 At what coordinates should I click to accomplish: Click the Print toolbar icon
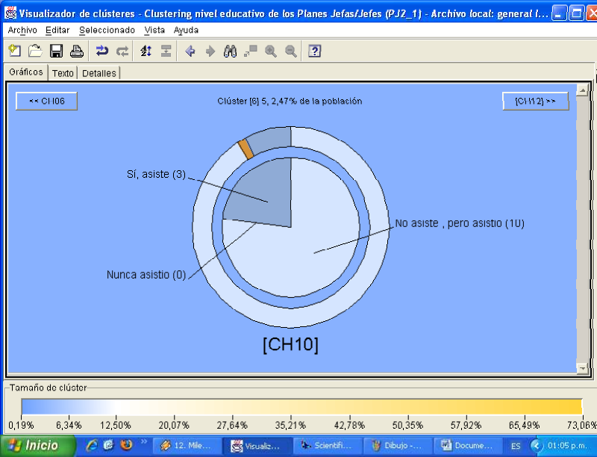[x=76, y=51]
